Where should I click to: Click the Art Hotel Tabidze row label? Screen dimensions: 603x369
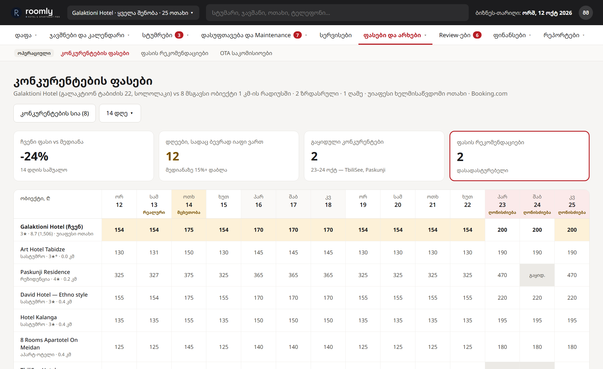tap(58, 252)
